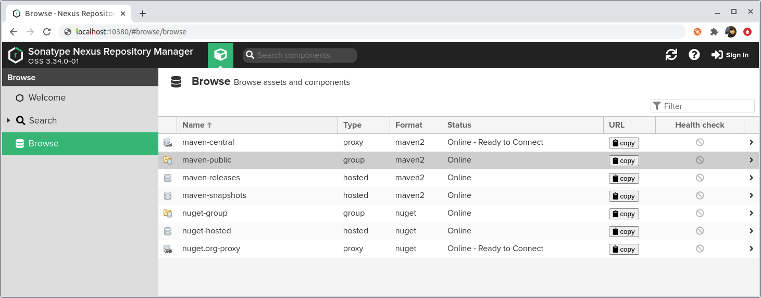
Task: Reload the page with browser reload icon
Action: click(x=47, y=32)
